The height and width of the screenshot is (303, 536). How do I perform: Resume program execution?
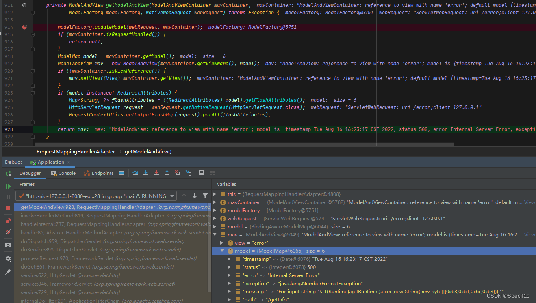point(8,187)
